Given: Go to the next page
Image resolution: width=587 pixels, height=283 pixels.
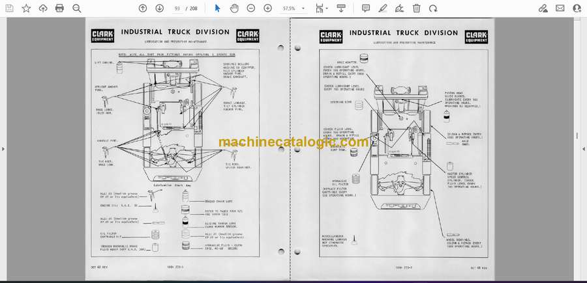Looking at the screenshot, I should 160,8.
